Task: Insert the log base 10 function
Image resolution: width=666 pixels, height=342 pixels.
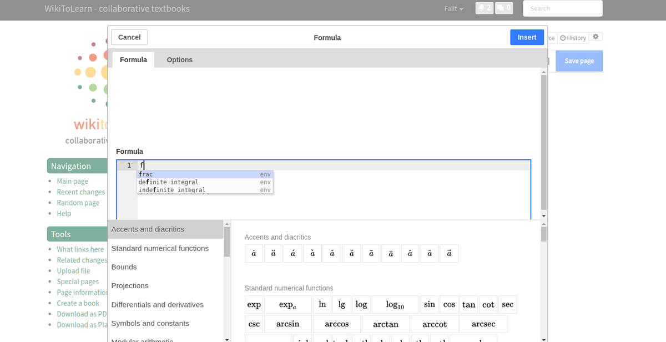Action: click(395, 304)
